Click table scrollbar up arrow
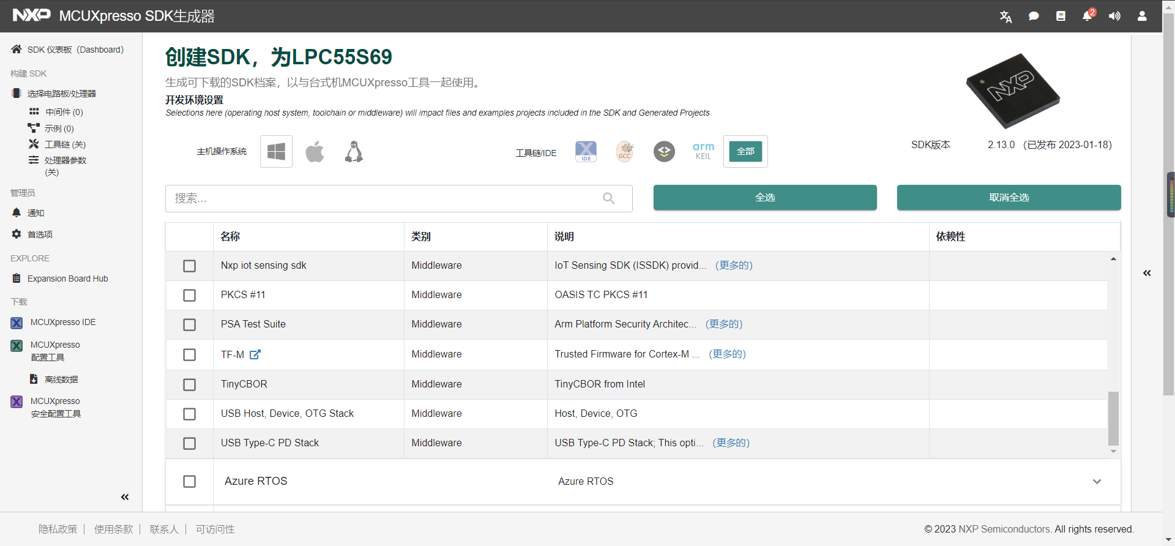The image size is (1175, 546). click(1113, 259)
